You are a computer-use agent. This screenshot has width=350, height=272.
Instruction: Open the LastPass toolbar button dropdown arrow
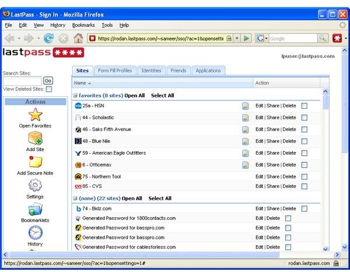(345, 39)
